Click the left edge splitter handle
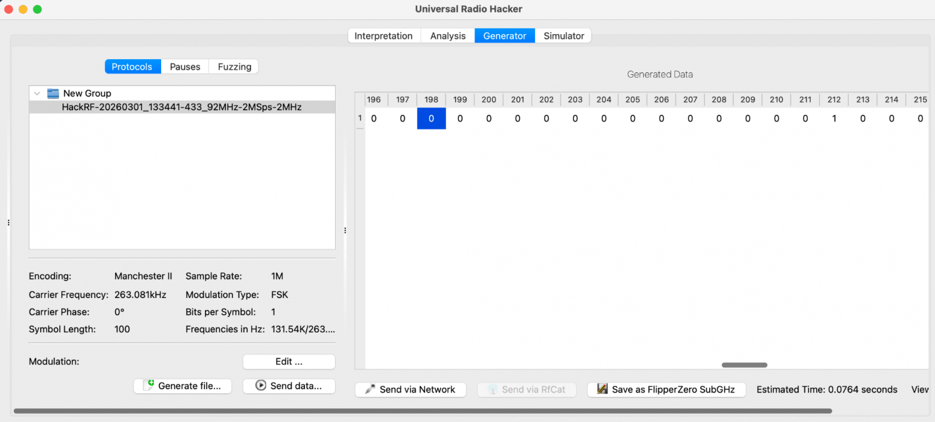 pyautogui.click(x=8, y=223)
